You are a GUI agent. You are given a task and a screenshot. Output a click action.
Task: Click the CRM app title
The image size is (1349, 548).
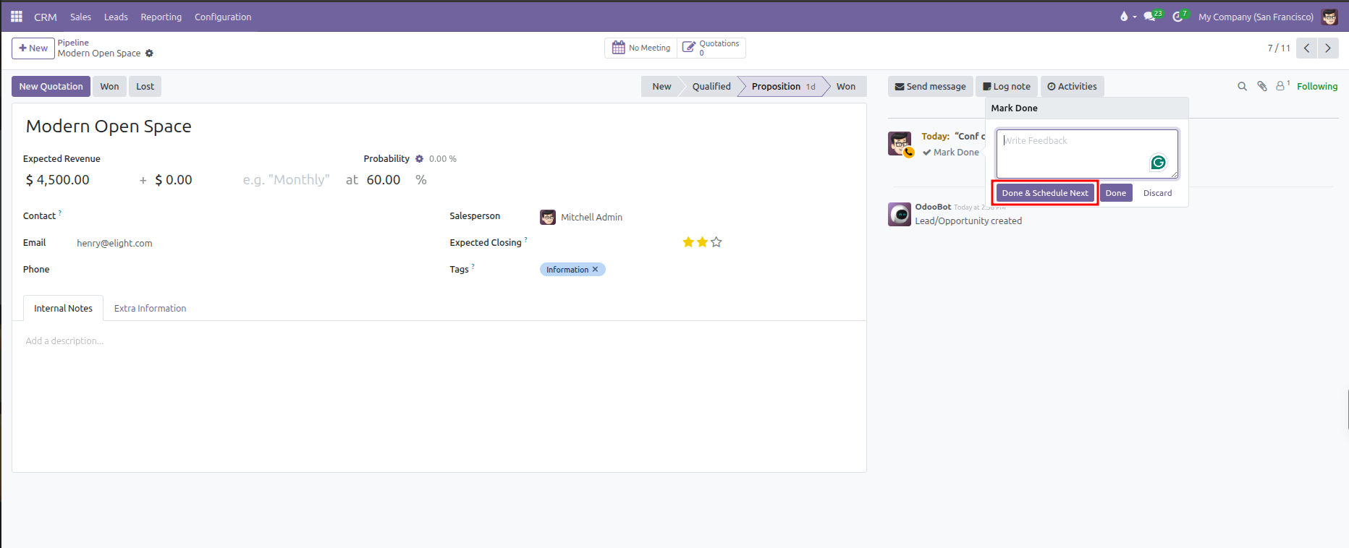click(x=45, y=17)
